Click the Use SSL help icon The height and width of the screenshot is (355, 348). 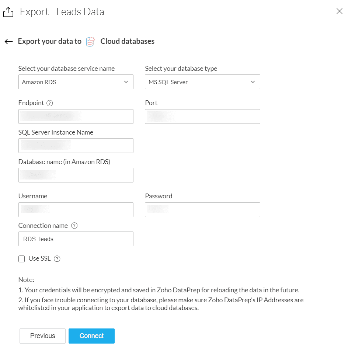pyautogui.click(x=57, y=259)
